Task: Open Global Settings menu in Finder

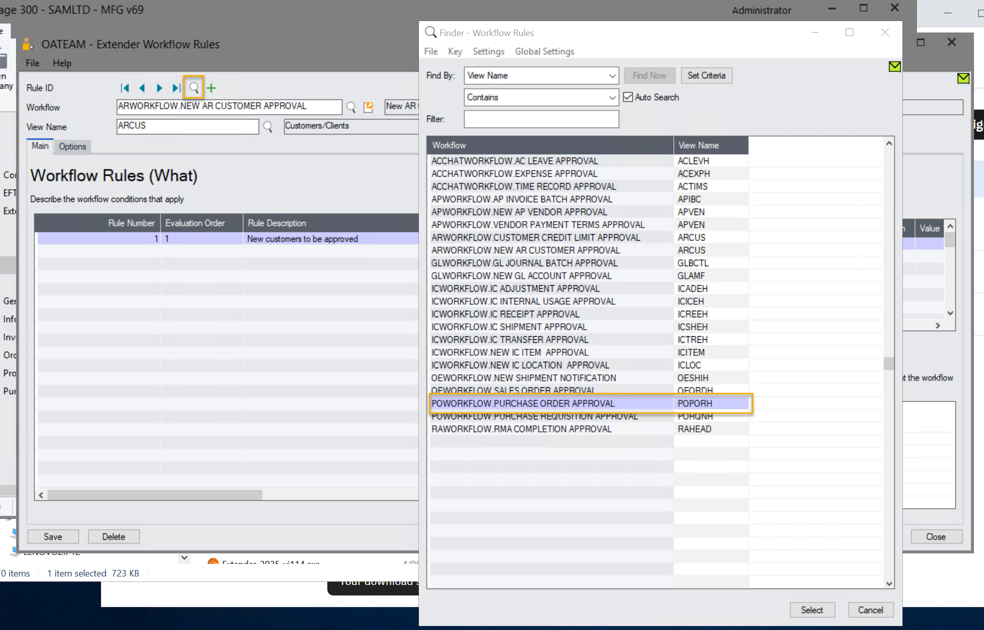Action: [x=545, y=51]
